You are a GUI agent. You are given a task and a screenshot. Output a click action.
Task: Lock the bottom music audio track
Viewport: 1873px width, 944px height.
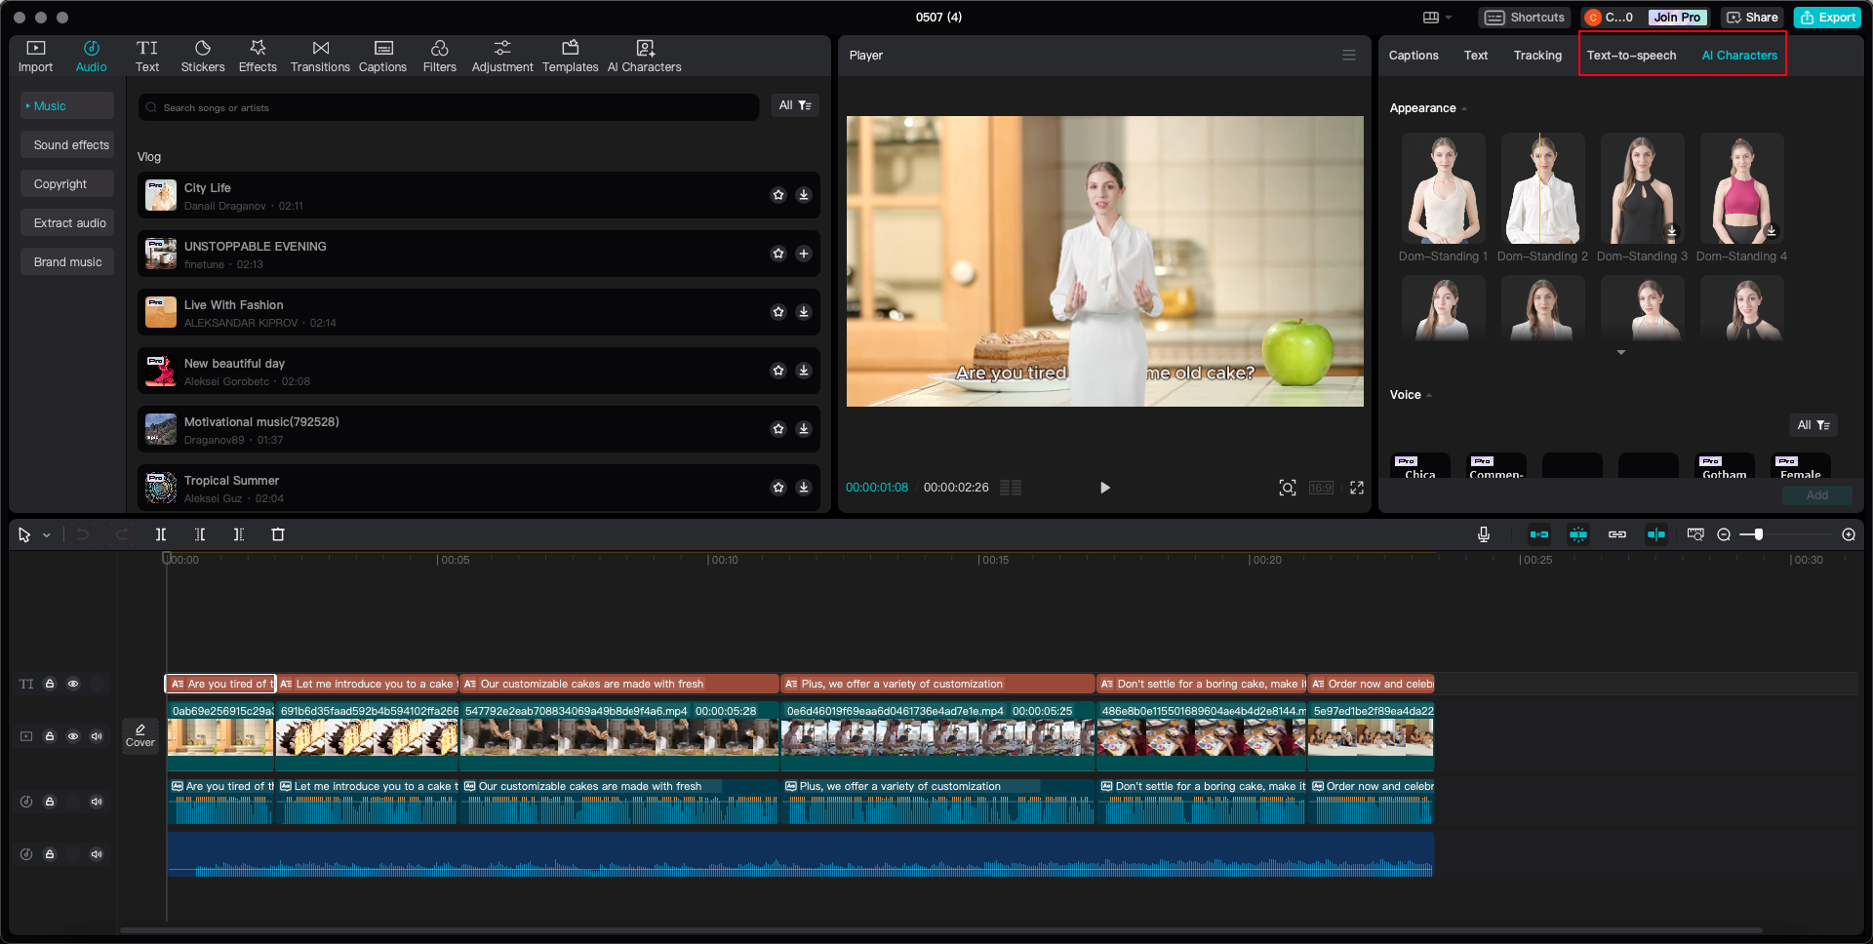pos(50,854)
